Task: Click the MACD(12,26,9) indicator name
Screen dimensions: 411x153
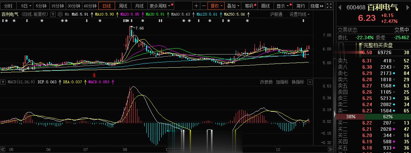Action: pos(21,82)
